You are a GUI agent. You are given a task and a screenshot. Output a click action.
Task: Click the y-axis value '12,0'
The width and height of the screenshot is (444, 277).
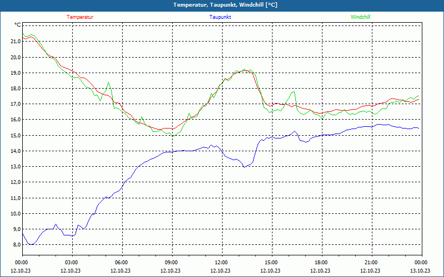[16, 182]
